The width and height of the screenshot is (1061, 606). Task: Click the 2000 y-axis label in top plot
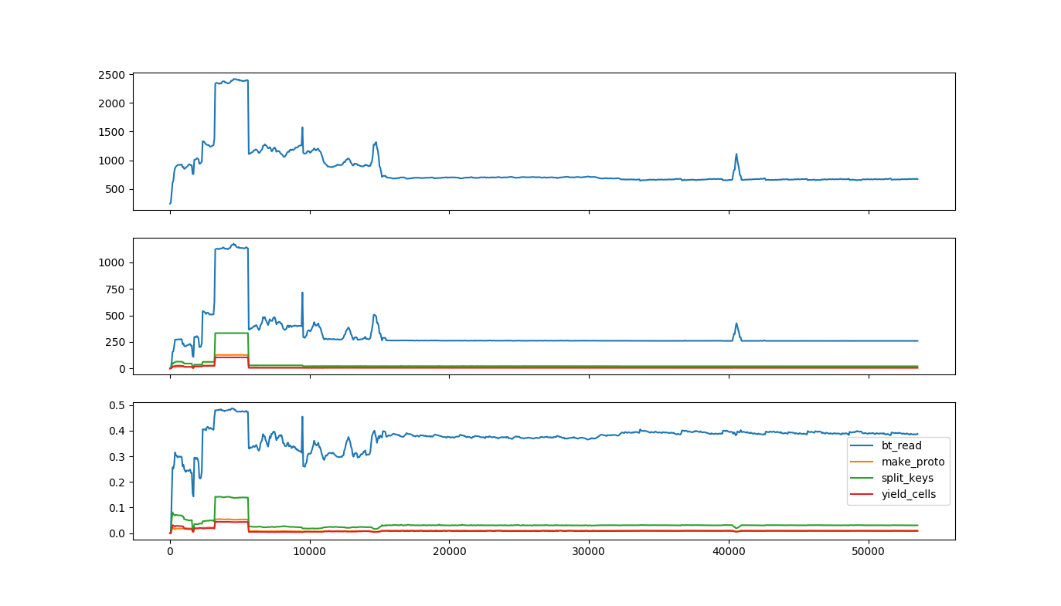[x=113, y=103]
